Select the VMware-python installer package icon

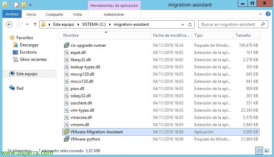(66, 139)
